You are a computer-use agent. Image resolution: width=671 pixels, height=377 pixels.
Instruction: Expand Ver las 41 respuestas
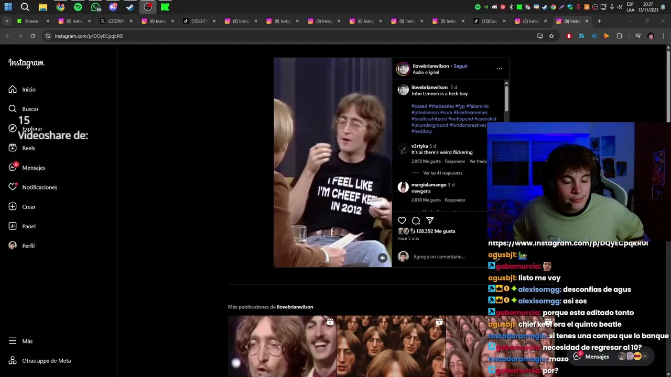click(x=442, y=173)
